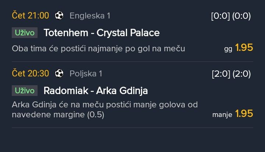Click the Čet 21:00 kickoff time

click(x=30, y=15)
